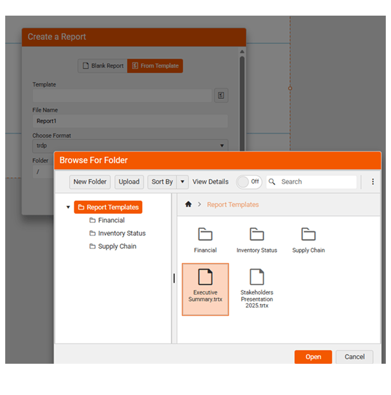This screenshot has width=391, height=395.
Task: Click the Create a Report scrollbar up arrow
Action: click(242, 52)
